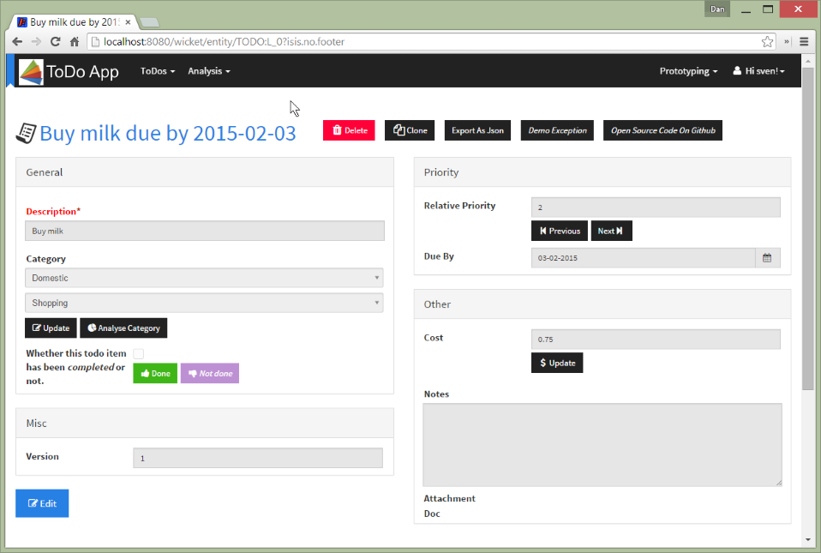
Task: Reload the page with the refresh icon
Action: tap(55, 41)
